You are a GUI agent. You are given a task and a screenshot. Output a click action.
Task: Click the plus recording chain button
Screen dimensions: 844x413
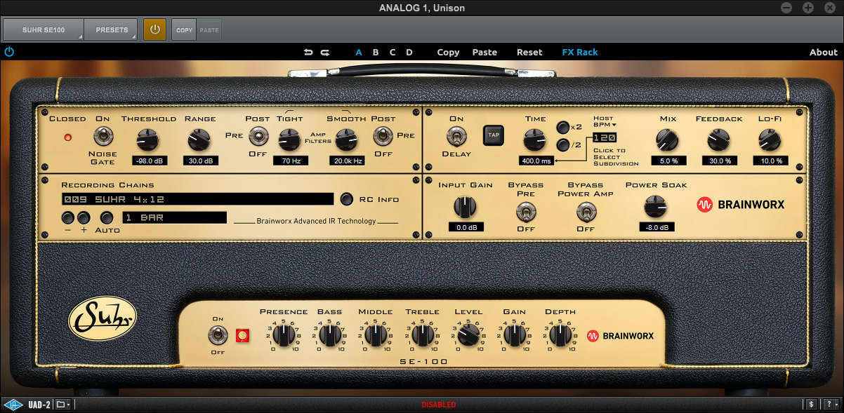pos(84,217)
